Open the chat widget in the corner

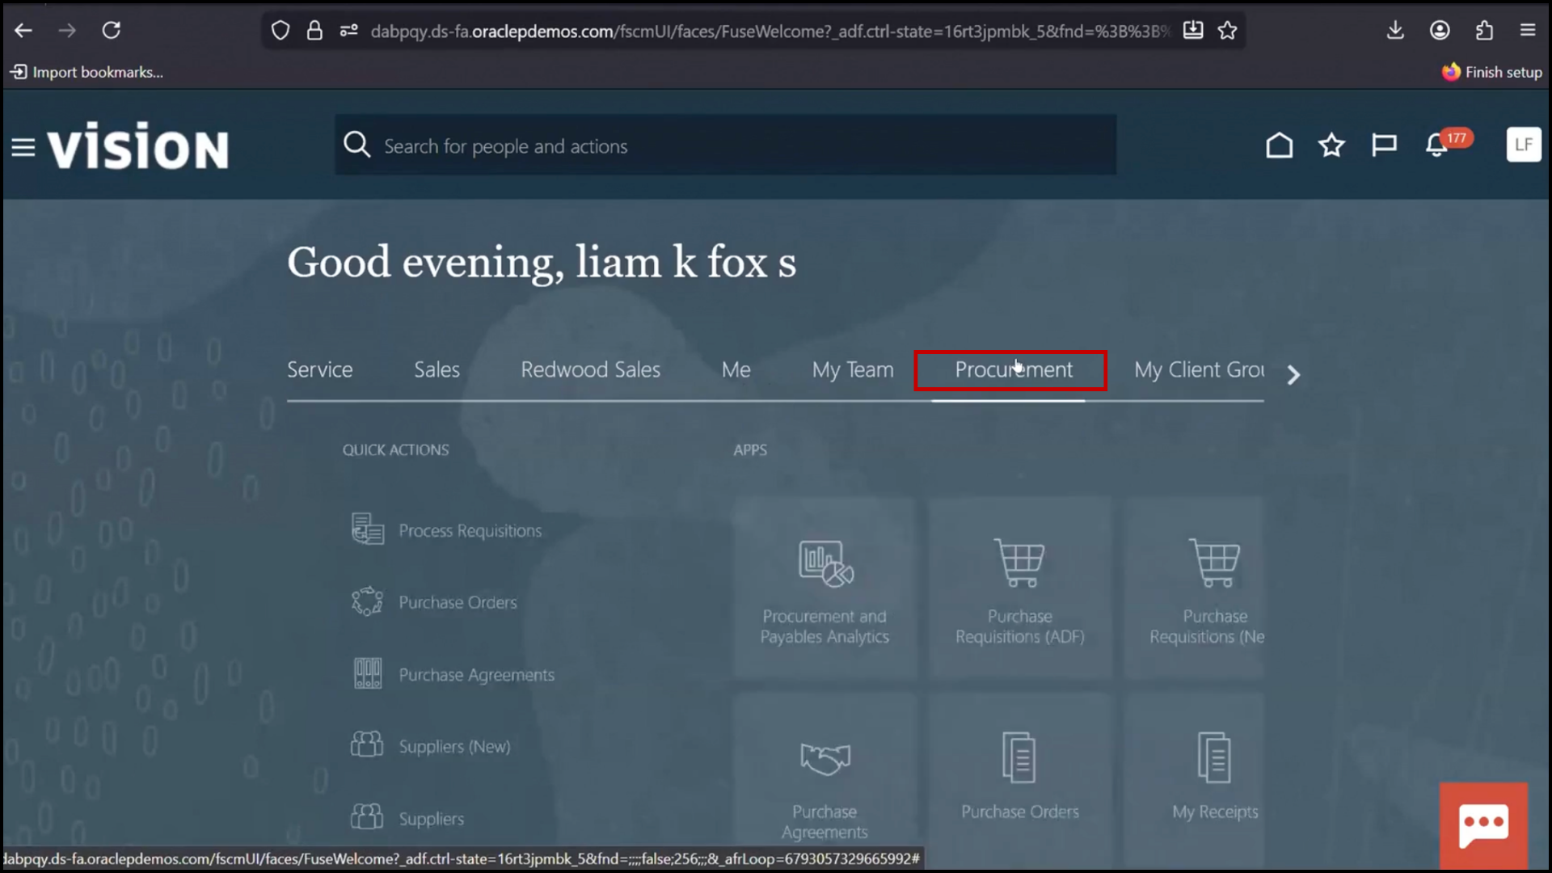(1485, 823)
